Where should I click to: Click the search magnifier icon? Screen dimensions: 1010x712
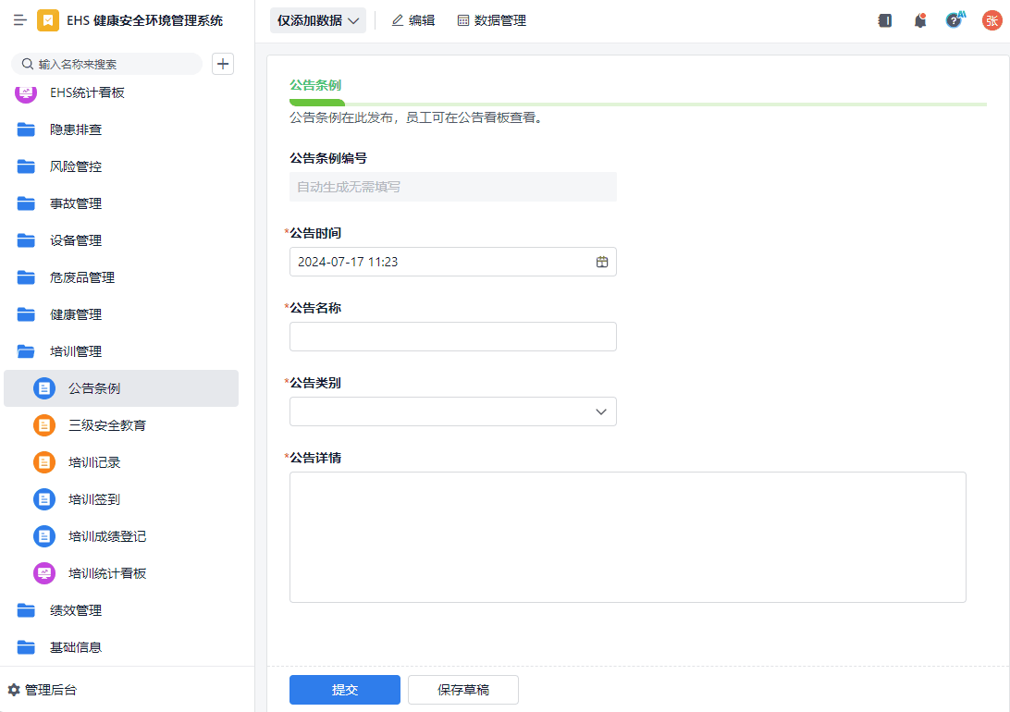coord(28,64)
